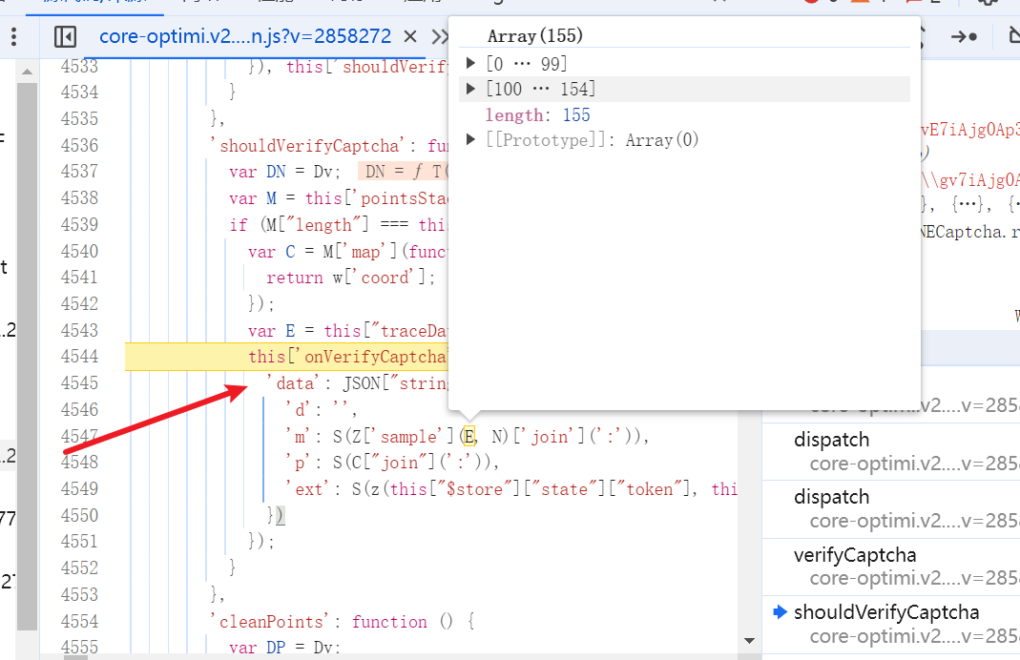Click the variable N on line 4547
This screenshot has width=1020, height=660.
point(498,436)
